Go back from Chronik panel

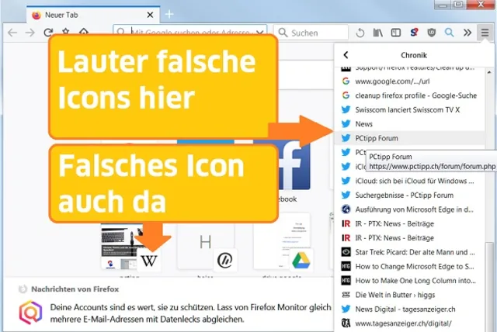coord(346,55)
